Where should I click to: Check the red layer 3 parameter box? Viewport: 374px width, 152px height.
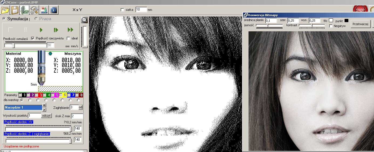pyautogui.click(x=36, y=95)
